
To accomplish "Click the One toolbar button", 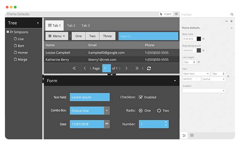I will point(79,36).
